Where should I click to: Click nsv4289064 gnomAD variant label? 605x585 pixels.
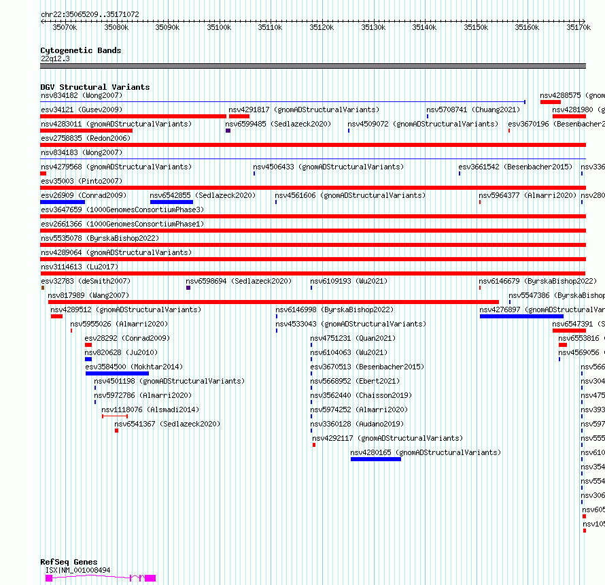click(116, 252)
